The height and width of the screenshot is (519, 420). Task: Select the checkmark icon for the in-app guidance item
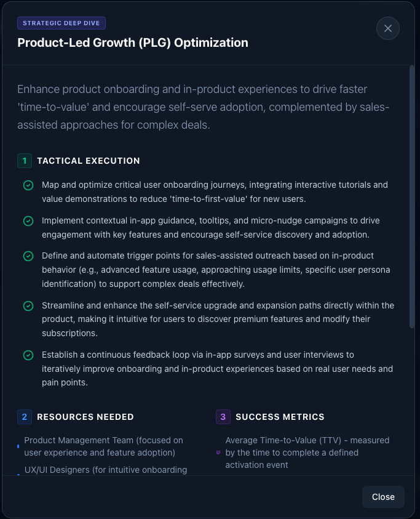click(28, 220)
